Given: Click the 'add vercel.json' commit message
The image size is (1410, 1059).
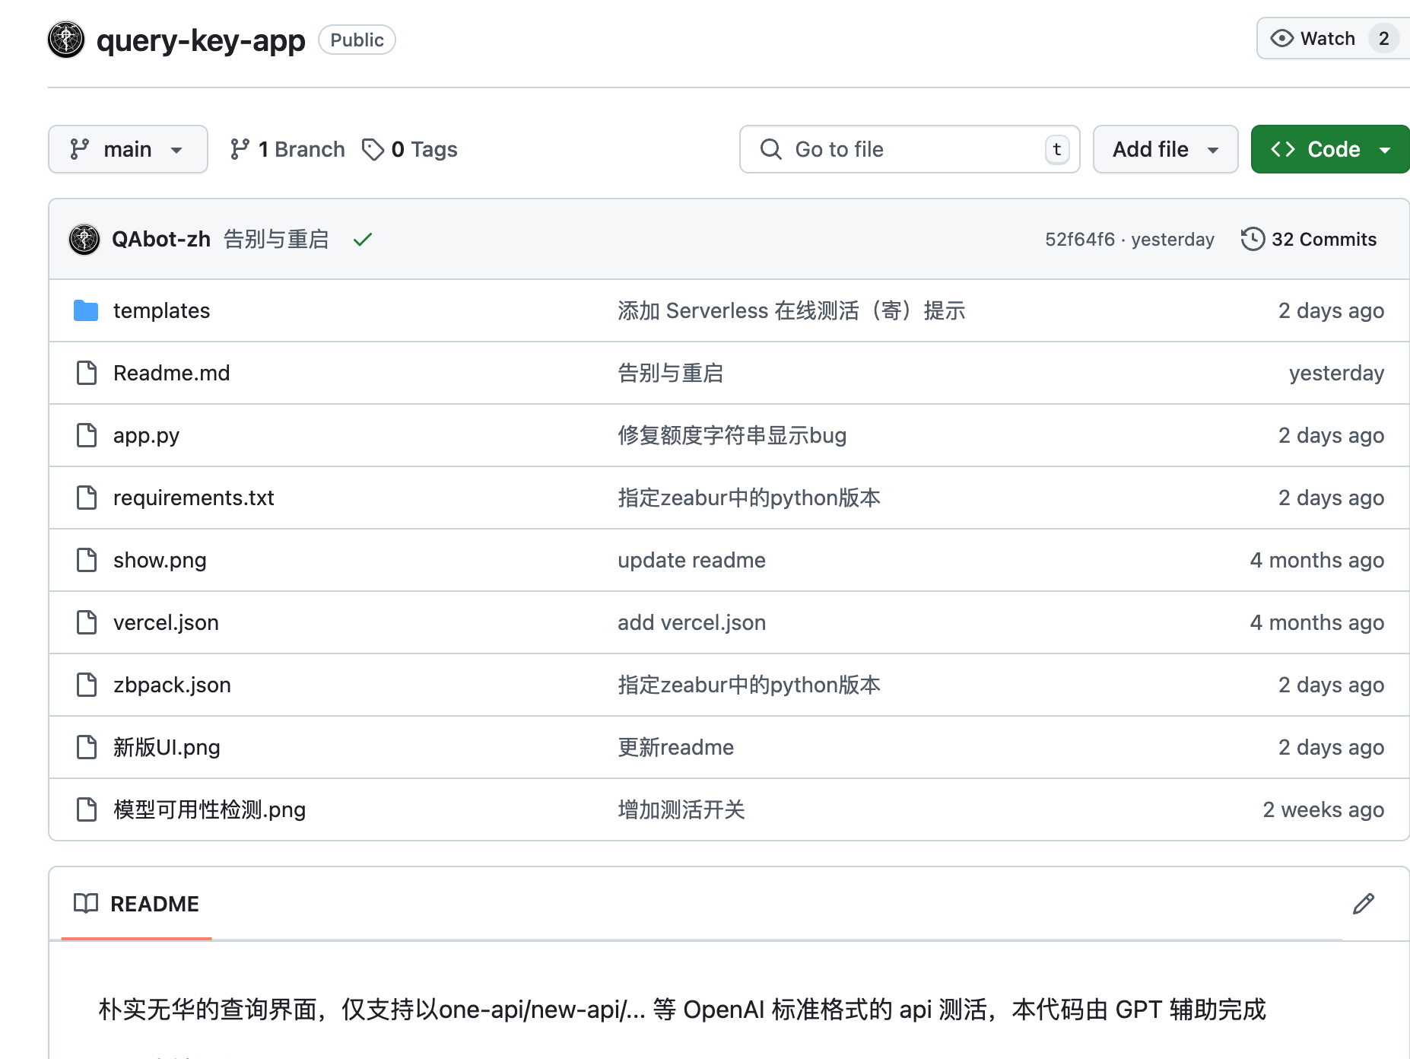Looking at the screenshot, I should [x=691, y=622].
